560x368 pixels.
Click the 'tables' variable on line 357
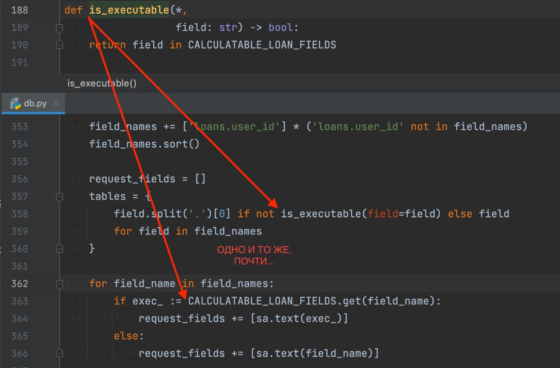108,196
